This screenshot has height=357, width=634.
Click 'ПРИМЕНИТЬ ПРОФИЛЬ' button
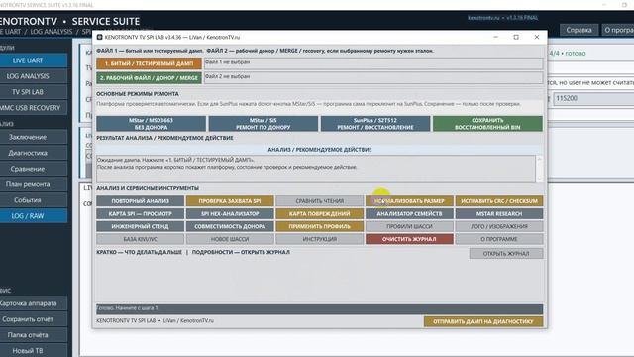click(319, 226)
